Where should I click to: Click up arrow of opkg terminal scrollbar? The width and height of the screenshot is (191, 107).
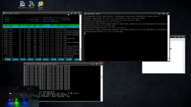tap(168, 16)
